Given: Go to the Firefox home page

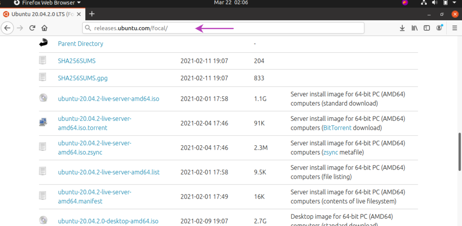Looking at the screenshot, I should 45,28.
